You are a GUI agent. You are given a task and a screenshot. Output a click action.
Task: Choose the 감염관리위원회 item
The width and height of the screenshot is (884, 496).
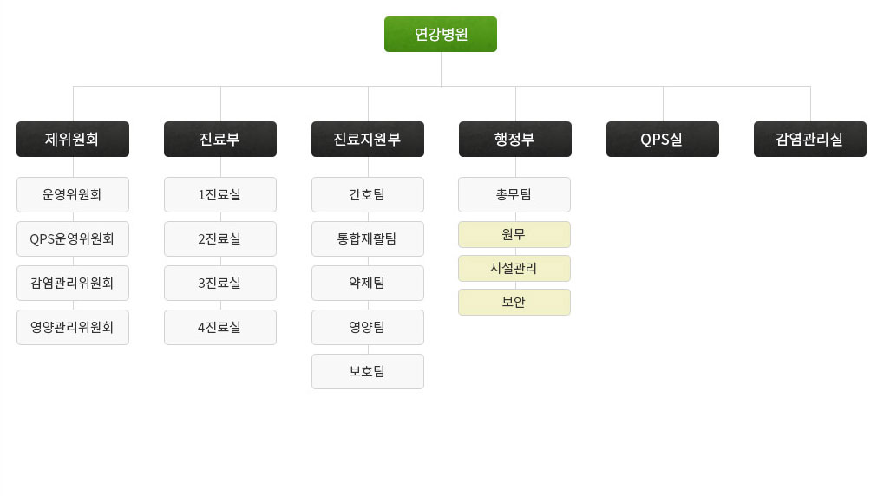pos(73,283)
